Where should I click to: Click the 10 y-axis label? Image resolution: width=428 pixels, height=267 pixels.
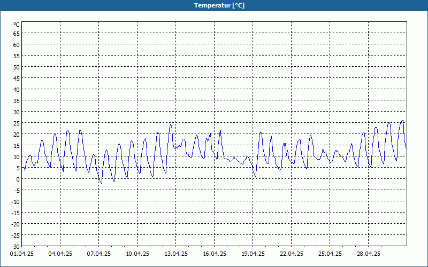point(17,157)
